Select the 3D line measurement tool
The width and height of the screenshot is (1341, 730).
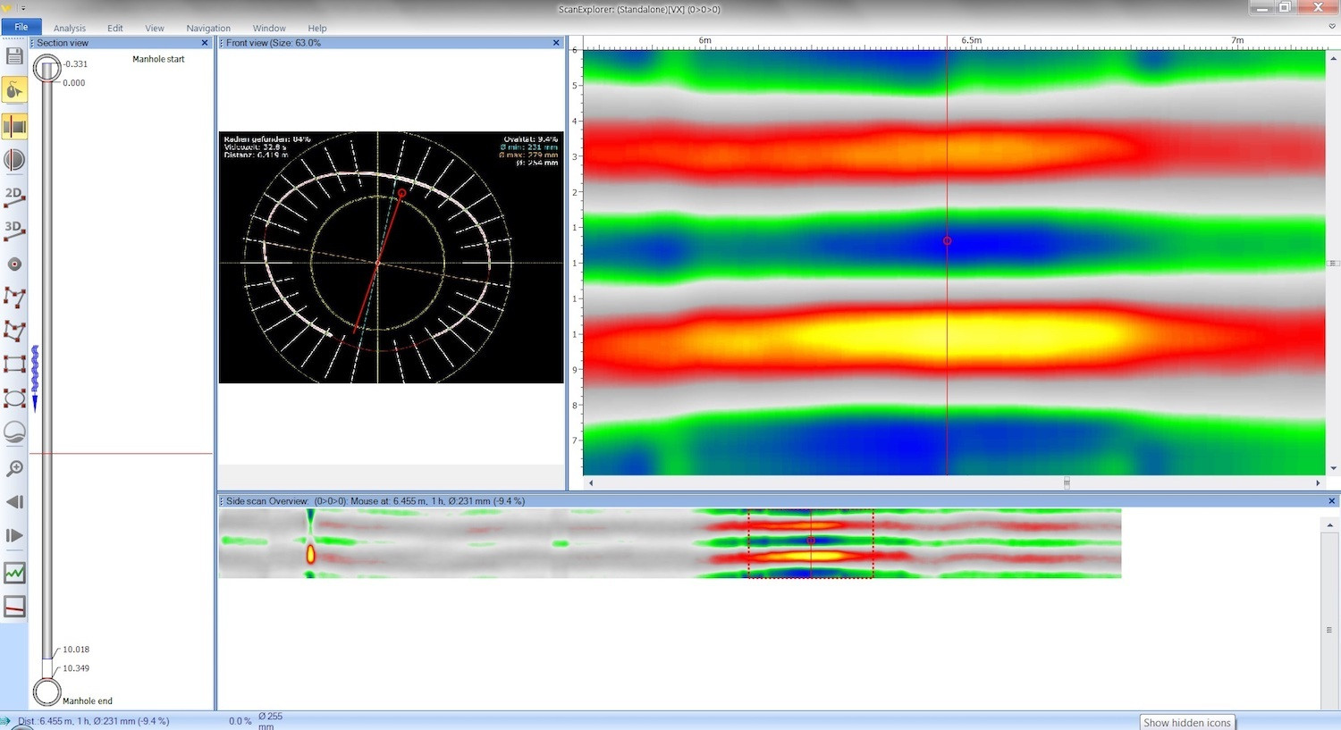point(14,230)
